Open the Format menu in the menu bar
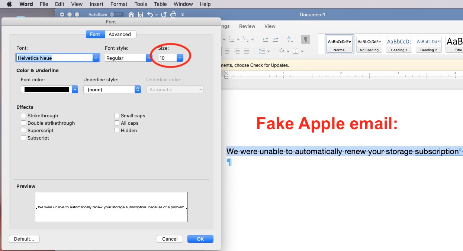Viewport: 463px width, 251px height. click(119, 4)
